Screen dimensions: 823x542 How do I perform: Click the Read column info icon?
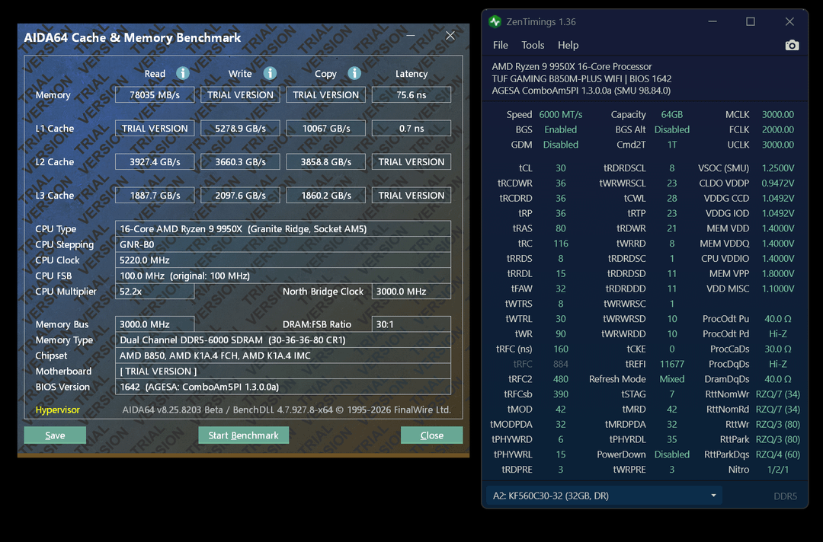[183, 73]
